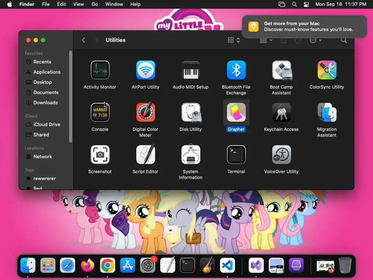Open the Apple menu

(9, 4)
